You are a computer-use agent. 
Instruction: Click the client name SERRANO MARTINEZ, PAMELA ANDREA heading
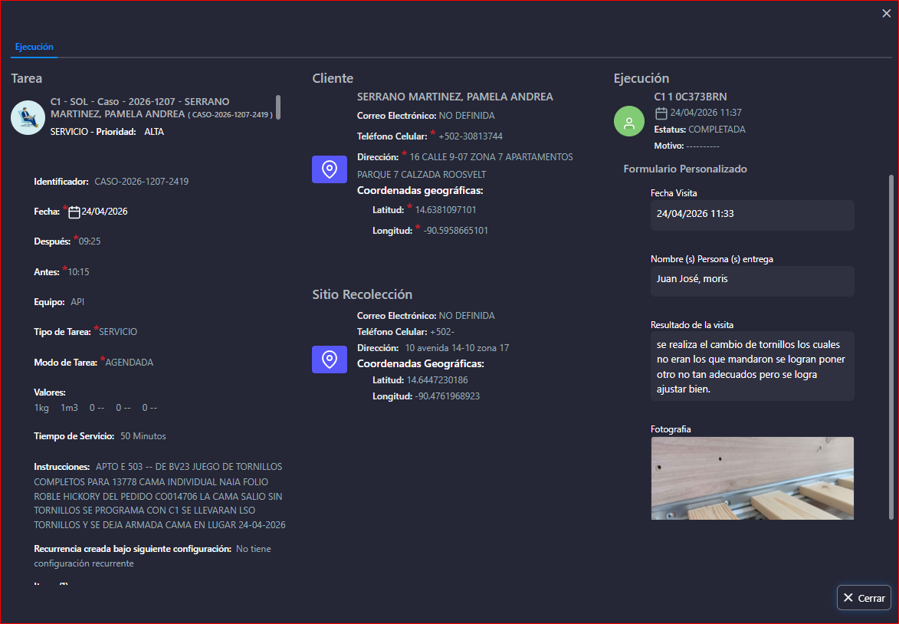pyautogui.click(x=454, y=97)
